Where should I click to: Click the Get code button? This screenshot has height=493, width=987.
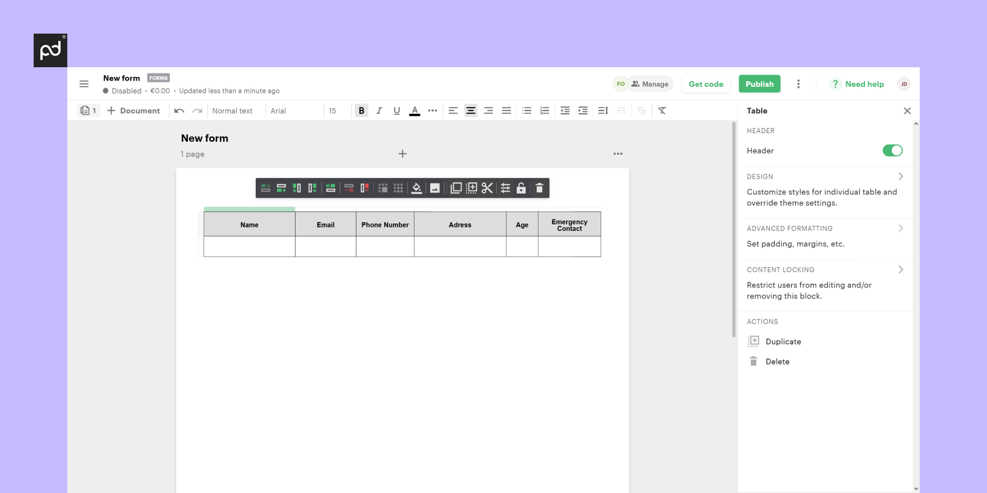tap(706, 84)
